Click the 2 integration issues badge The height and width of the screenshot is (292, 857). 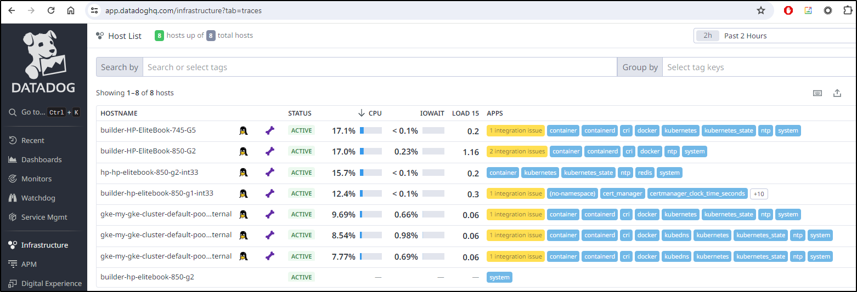click(517, 151)
